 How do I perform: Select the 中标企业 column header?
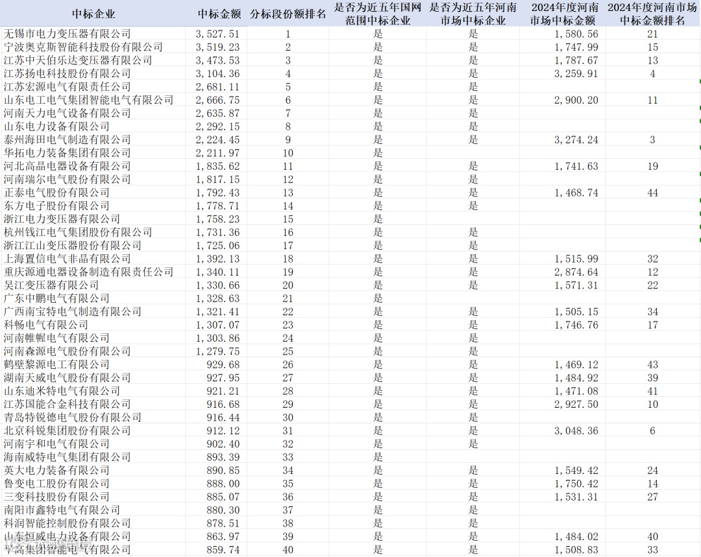[x=93, y=14]
